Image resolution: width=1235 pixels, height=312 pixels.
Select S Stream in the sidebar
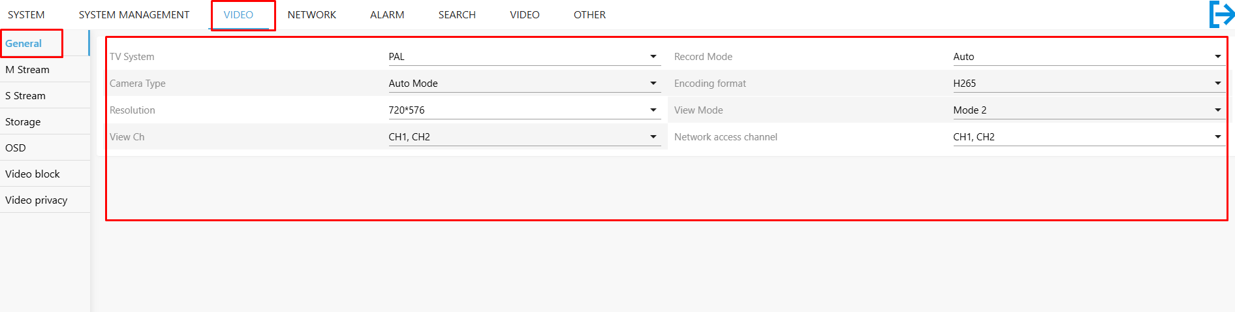pyautogui.click(x=44, y=95)
